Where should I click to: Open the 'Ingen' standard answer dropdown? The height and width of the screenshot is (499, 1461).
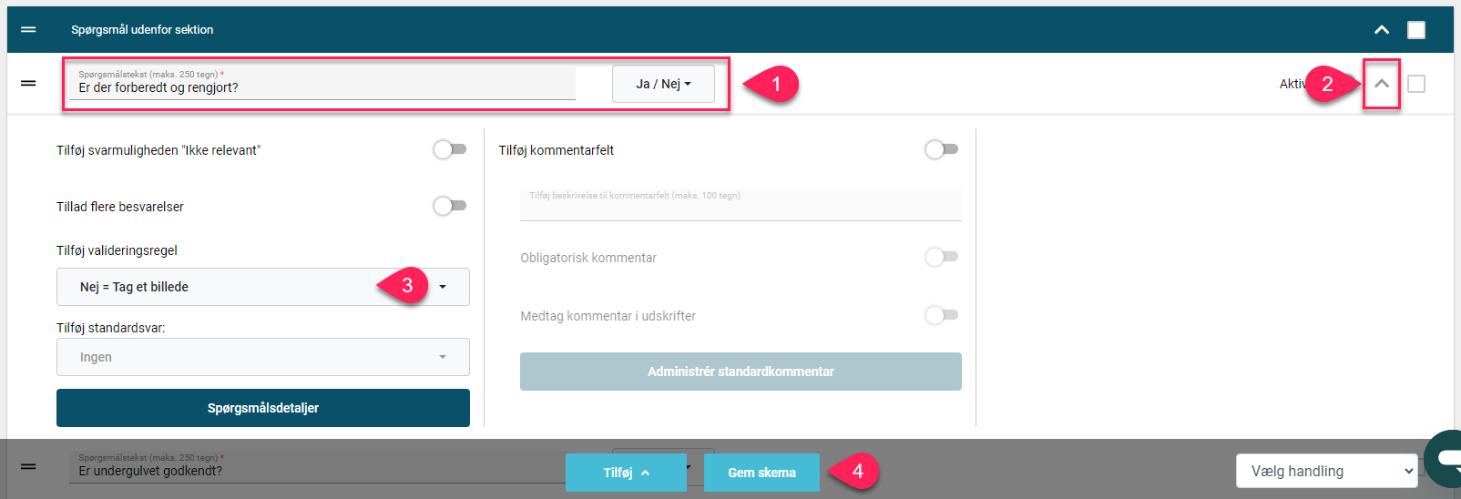click(263, 357)
